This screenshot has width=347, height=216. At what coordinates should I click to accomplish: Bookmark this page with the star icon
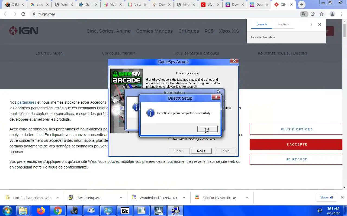(322, 14)
